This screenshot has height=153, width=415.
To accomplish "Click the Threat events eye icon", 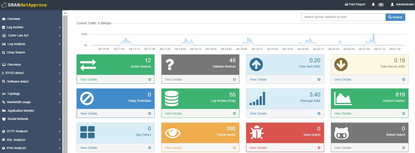I will point(172,133).
